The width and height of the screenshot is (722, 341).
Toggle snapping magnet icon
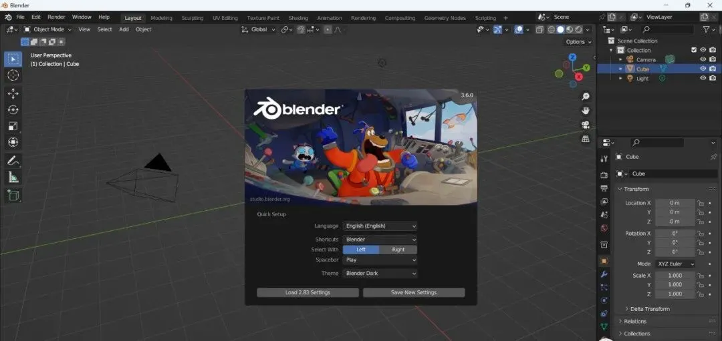(301, 29)
